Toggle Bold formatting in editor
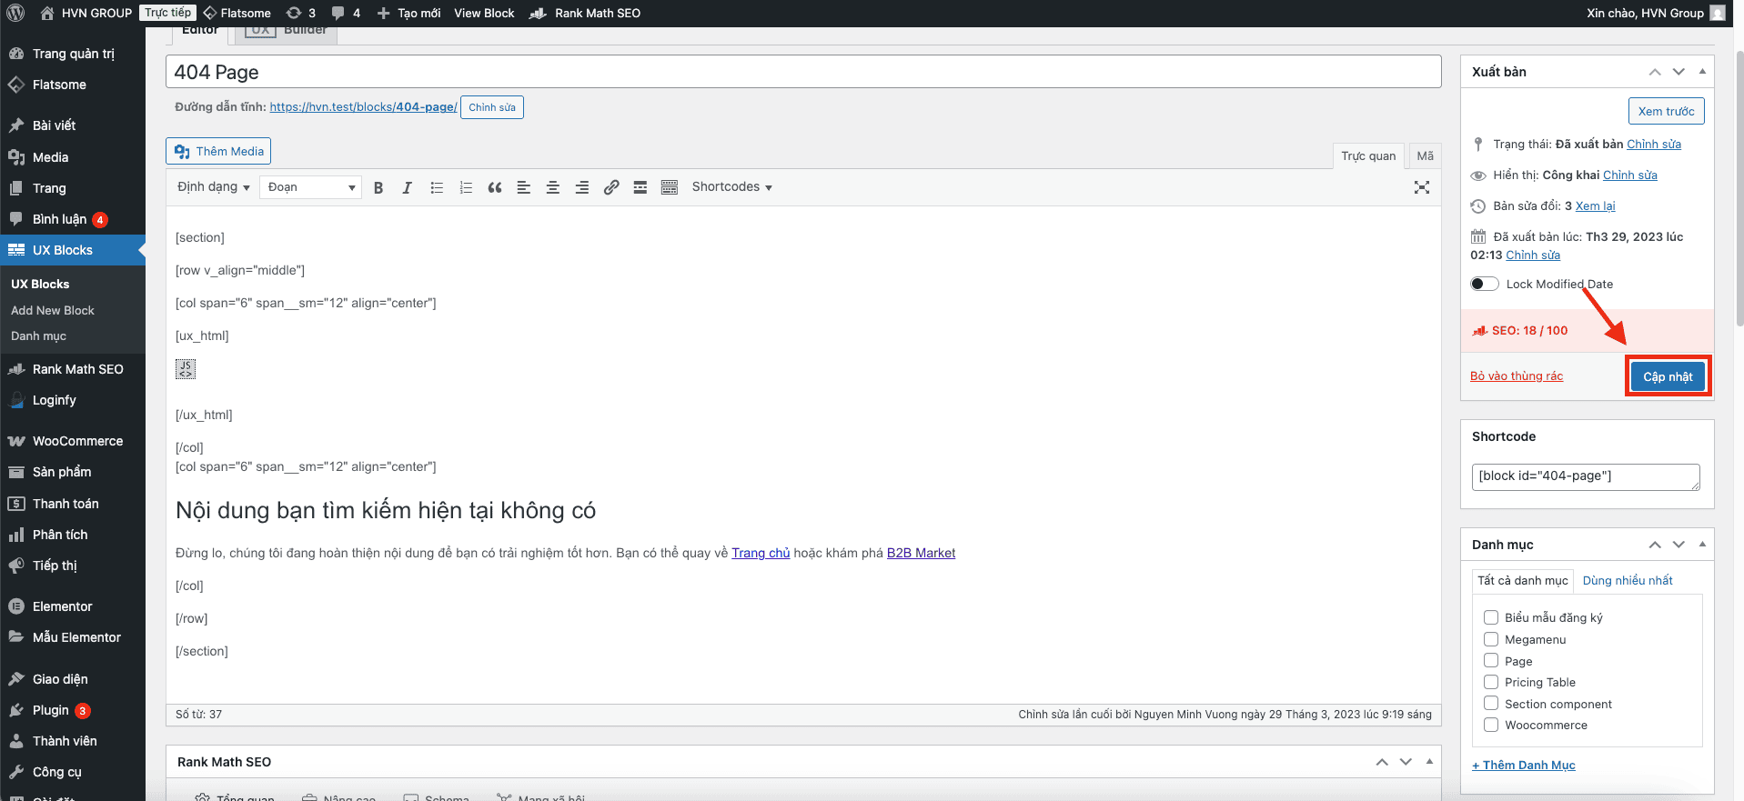The width and height of the screenshot is (1744, 801). pos(378,187)
